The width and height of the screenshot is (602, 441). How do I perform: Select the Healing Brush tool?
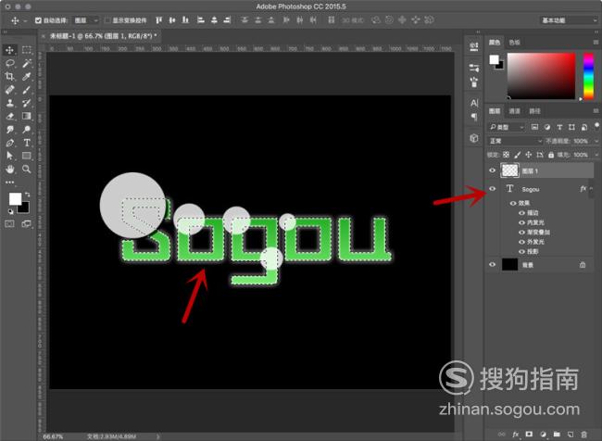tap(9, 90)
